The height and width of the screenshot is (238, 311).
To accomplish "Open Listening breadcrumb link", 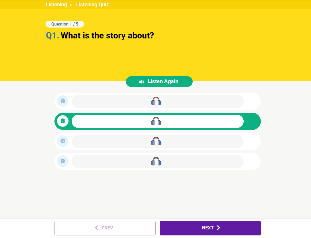I will pyautogui.click(x=56, y=5).
